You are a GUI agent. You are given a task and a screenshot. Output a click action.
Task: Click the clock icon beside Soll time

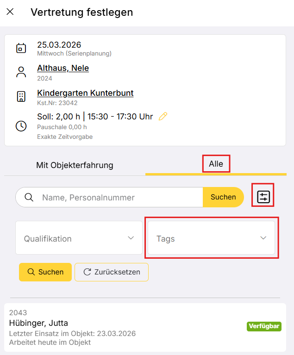[21, 126]
